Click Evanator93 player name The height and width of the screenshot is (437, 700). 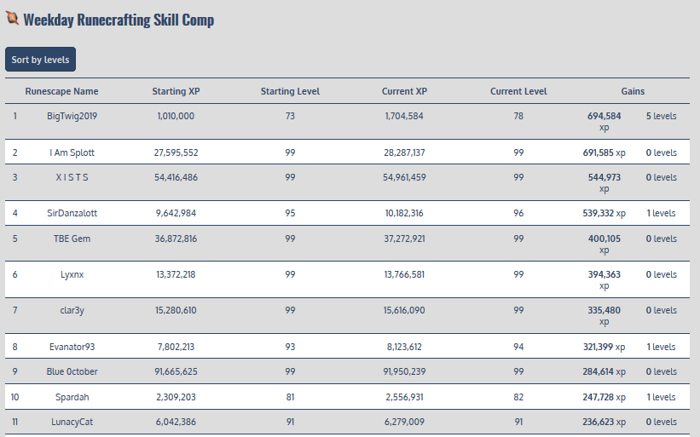pos(72,347)
